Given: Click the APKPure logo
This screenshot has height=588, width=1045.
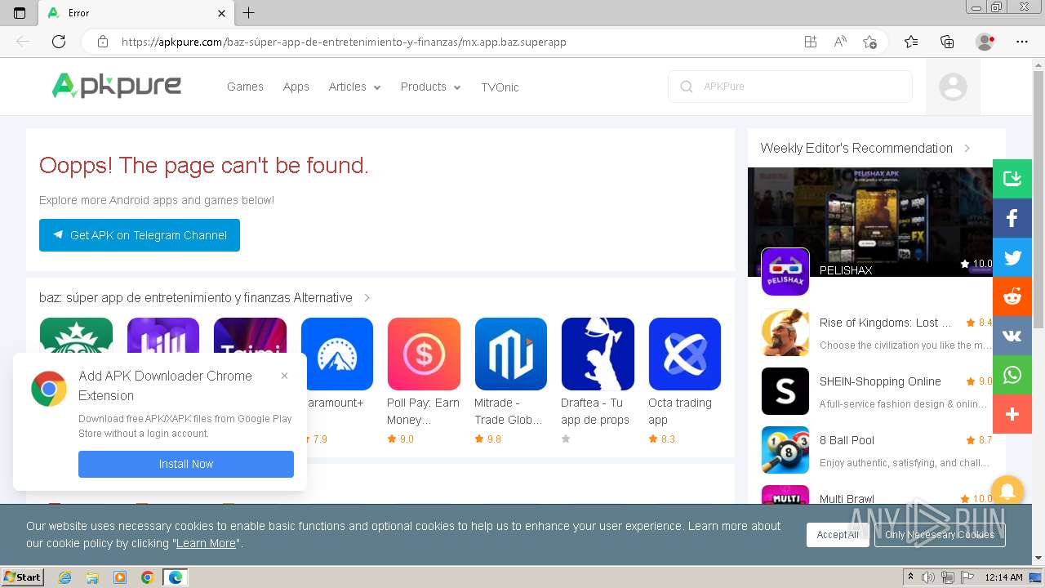Looking at the screenshot, I should (x=117, y=86).
